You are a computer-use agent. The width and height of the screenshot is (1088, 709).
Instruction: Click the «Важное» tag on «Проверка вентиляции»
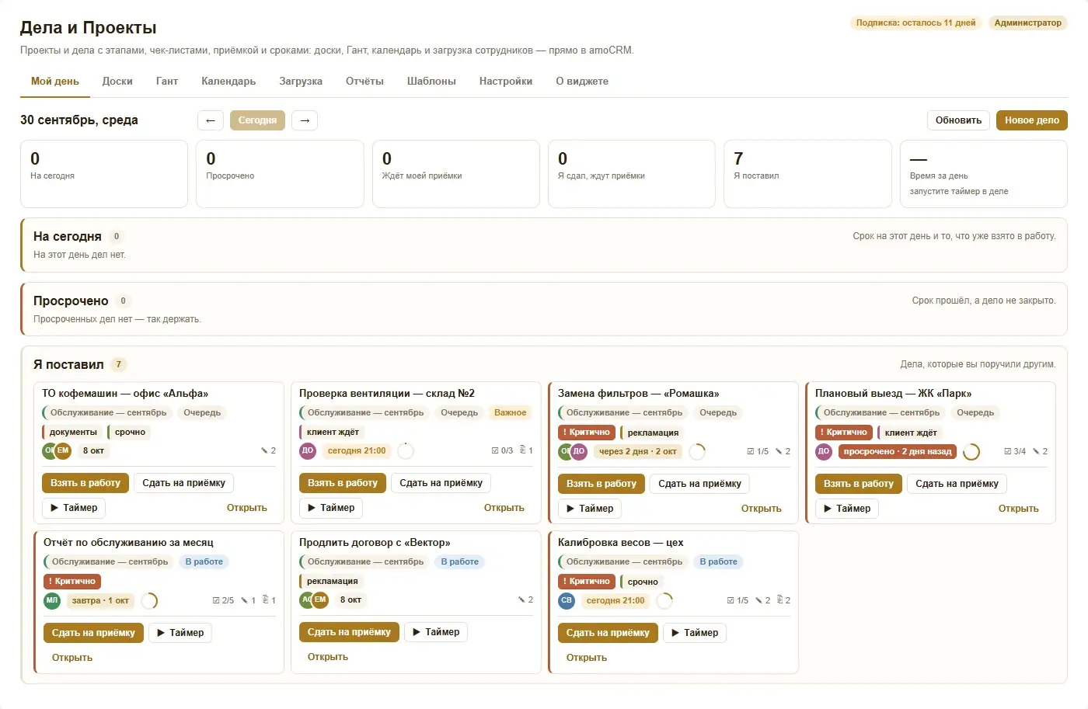click(510, 413)
